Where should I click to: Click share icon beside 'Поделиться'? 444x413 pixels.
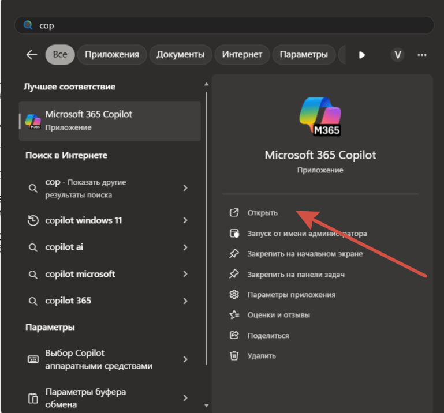(x=234, y=335)
